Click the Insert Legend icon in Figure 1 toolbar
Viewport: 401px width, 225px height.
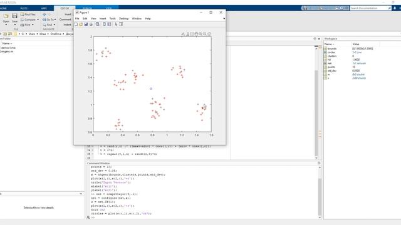109,24
